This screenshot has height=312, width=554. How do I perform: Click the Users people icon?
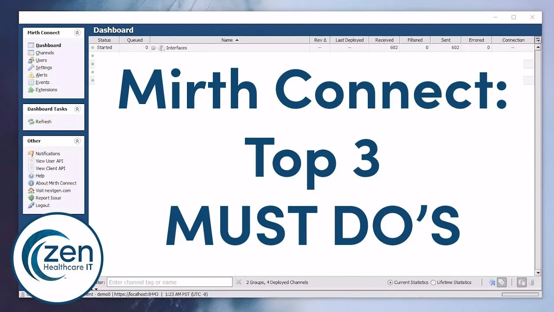click(31, 60)
